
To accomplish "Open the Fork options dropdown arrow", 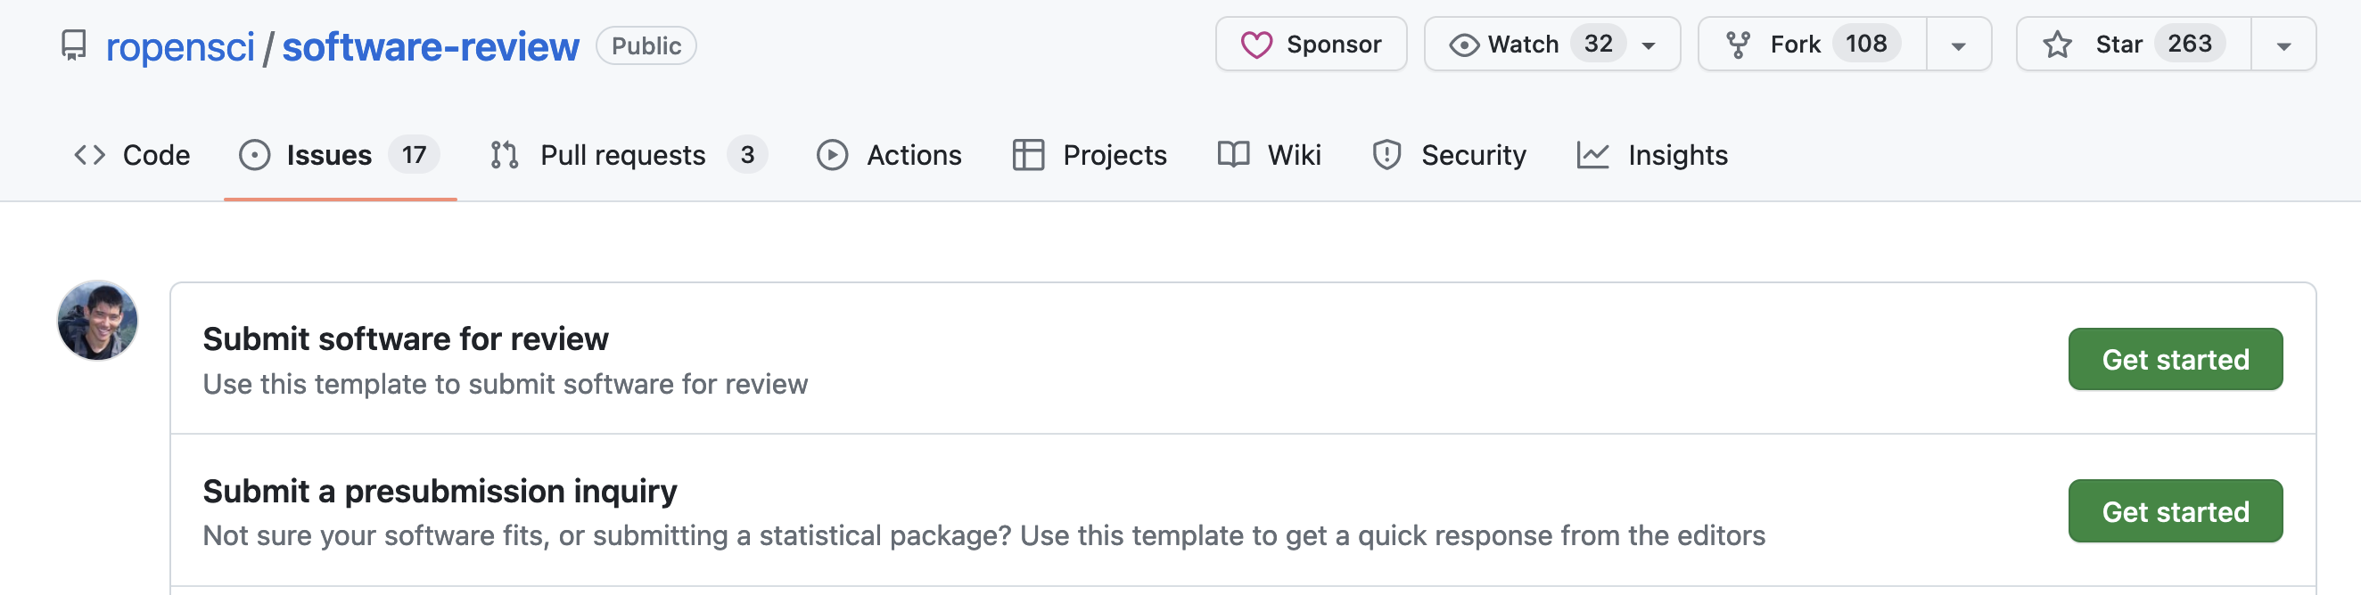I will (x=1959, y=45).
